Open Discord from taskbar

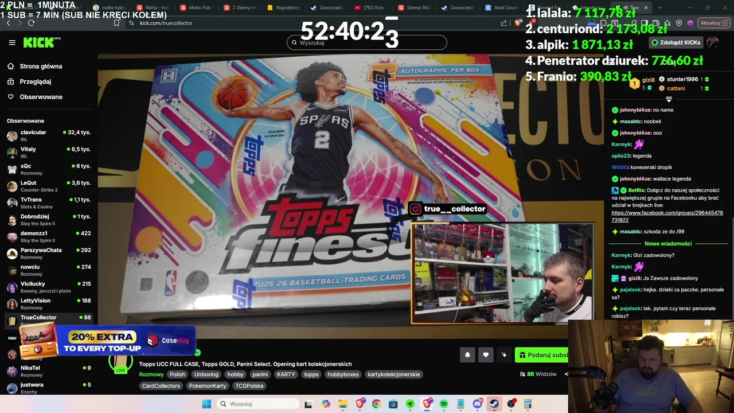(x=478, y=404)
